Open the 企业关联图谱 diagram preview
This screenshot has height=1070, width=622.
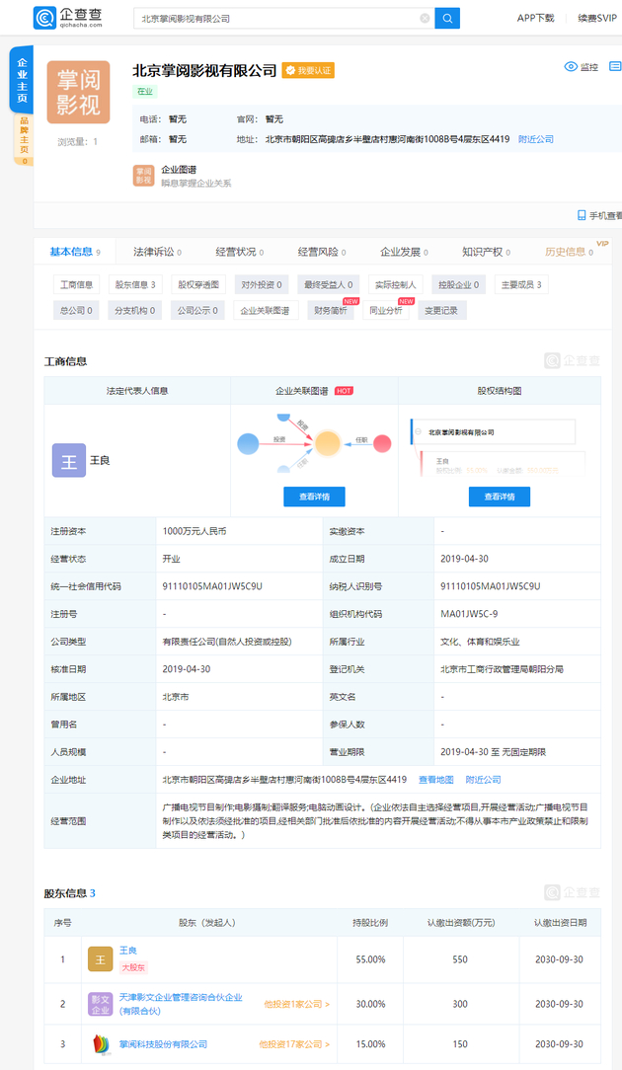coord(314,443)
